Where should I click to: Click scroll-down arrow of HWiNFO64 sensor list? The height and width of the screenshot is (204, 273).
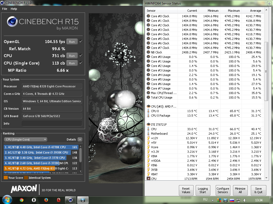[266, 178]
